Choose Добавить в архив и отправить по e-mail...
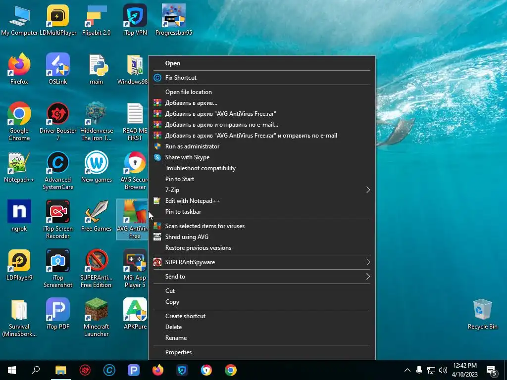The height and width of the screenshot is (380, 507). (x=261, y=125)
